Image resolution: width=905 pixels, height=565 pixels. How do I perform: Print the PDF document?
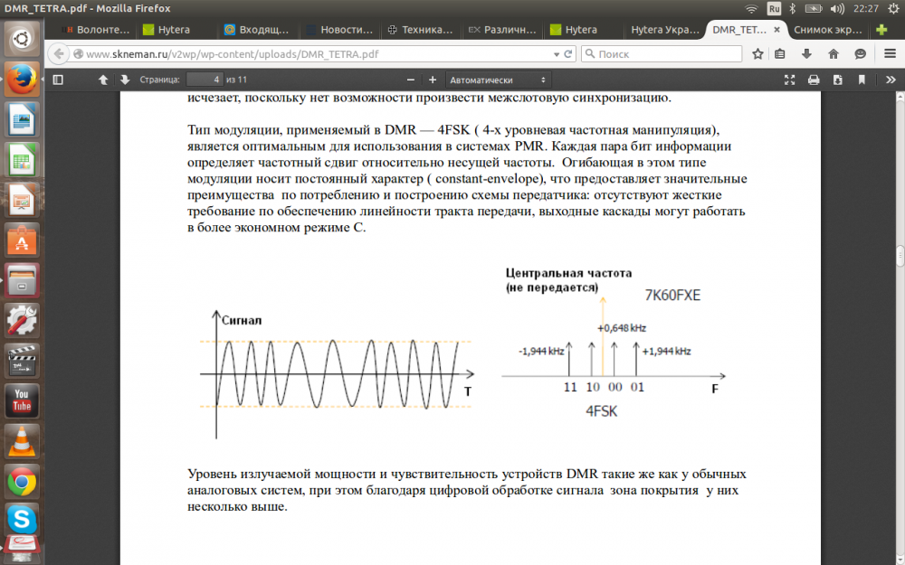814,80
